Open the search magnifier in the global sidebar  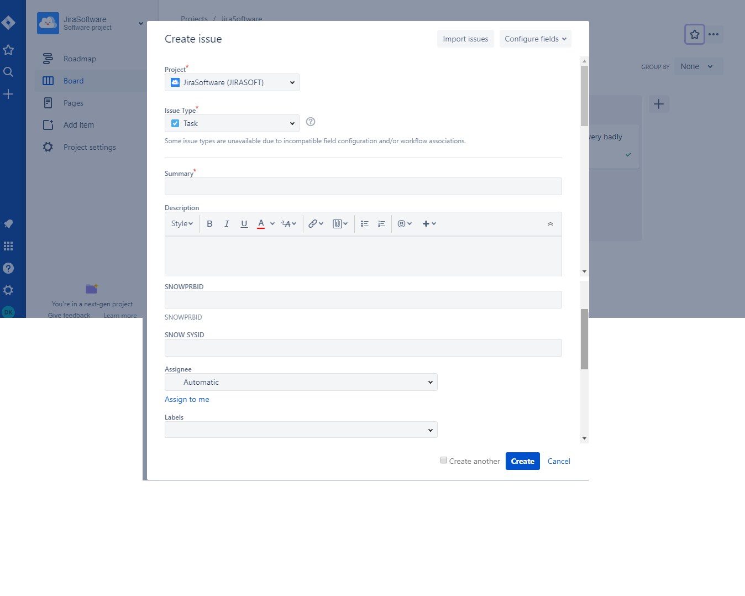(8, 72)
